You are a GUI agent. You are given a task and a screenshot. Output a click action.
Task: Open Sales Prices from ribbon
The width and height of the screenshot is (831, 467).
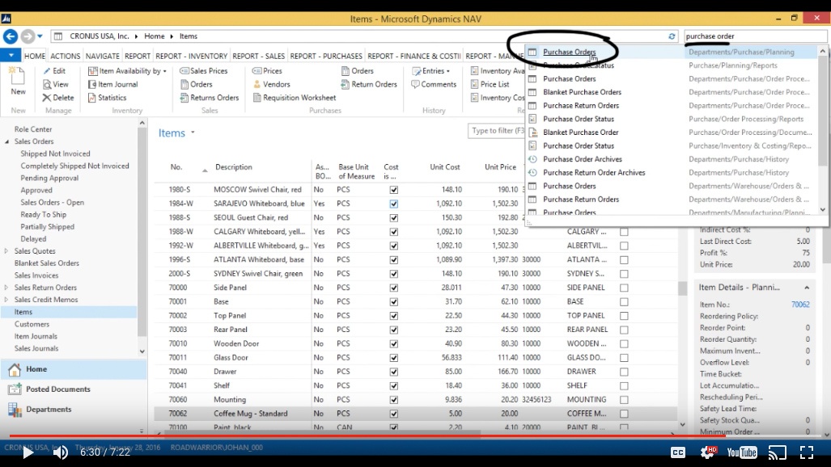tap(204, 71)
